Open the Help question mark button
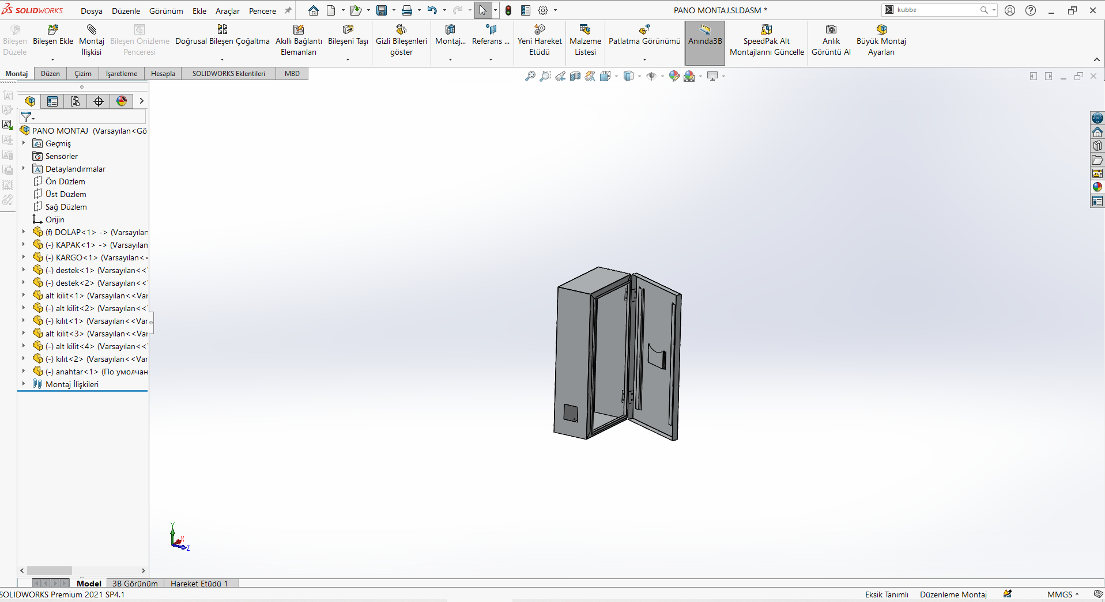The image size is (1105, 602). 1031,10
